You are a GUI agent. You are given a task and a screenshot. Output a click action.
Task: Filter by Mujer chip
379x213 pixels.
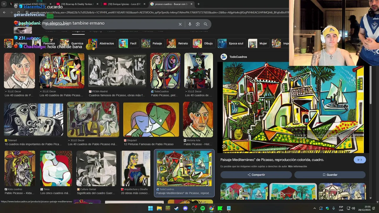[258, 43]
